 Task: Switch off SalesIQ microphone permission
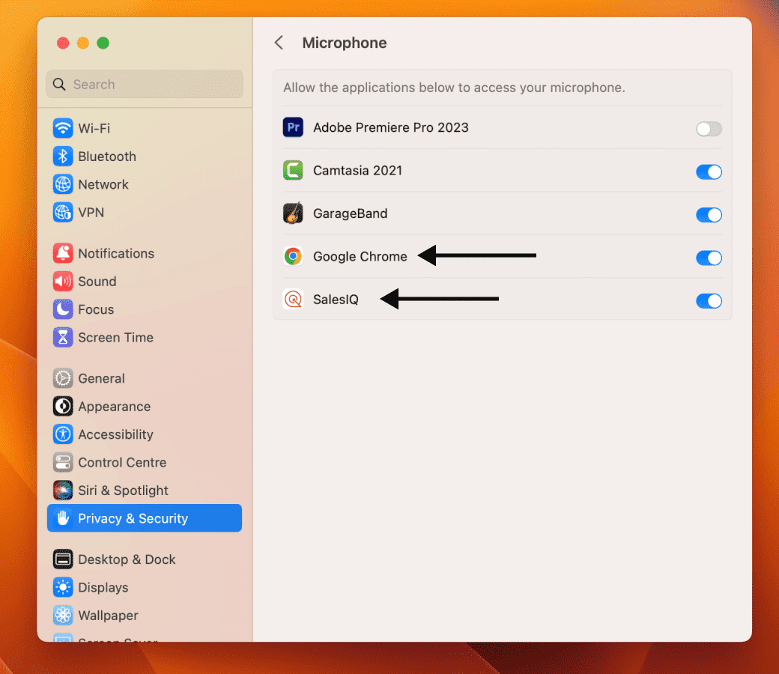click(709, 301)
